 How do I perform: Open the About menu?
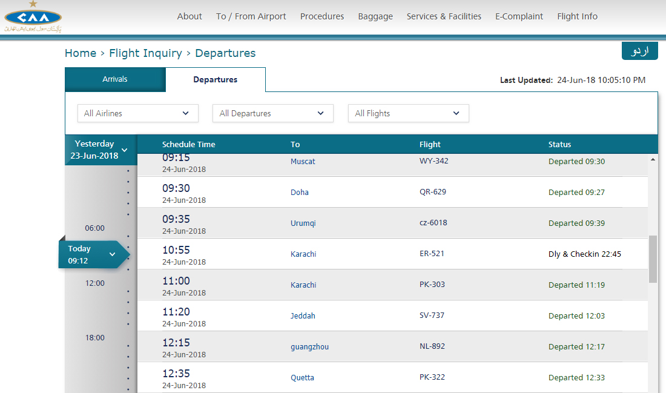[190, 16]
